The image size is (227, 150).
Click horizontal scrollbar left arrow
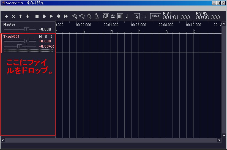point(3,140)
